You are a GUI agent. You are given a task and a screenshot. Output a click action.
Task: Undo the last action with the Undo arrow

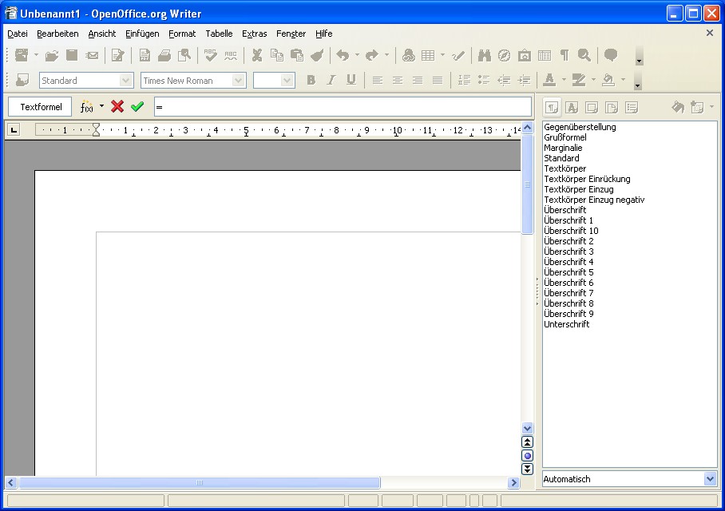coord(343,56)
